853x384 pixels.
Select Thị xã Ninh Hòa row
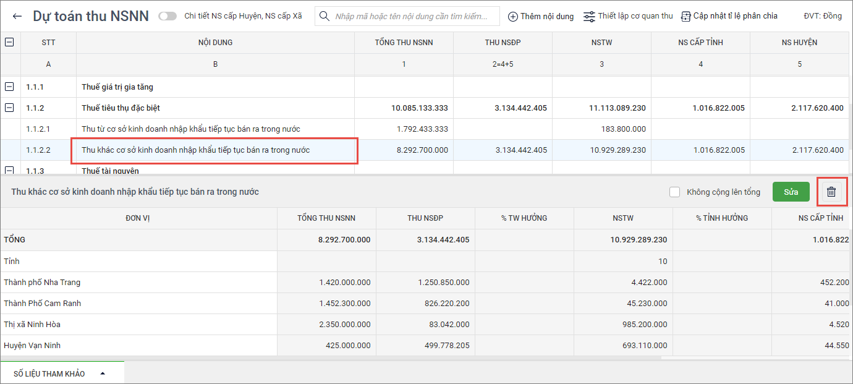click(x=32, y=325)
